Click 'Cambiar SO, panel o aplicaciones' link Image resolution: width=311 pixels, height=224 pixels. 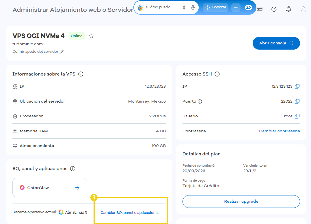tap(130, 212)
